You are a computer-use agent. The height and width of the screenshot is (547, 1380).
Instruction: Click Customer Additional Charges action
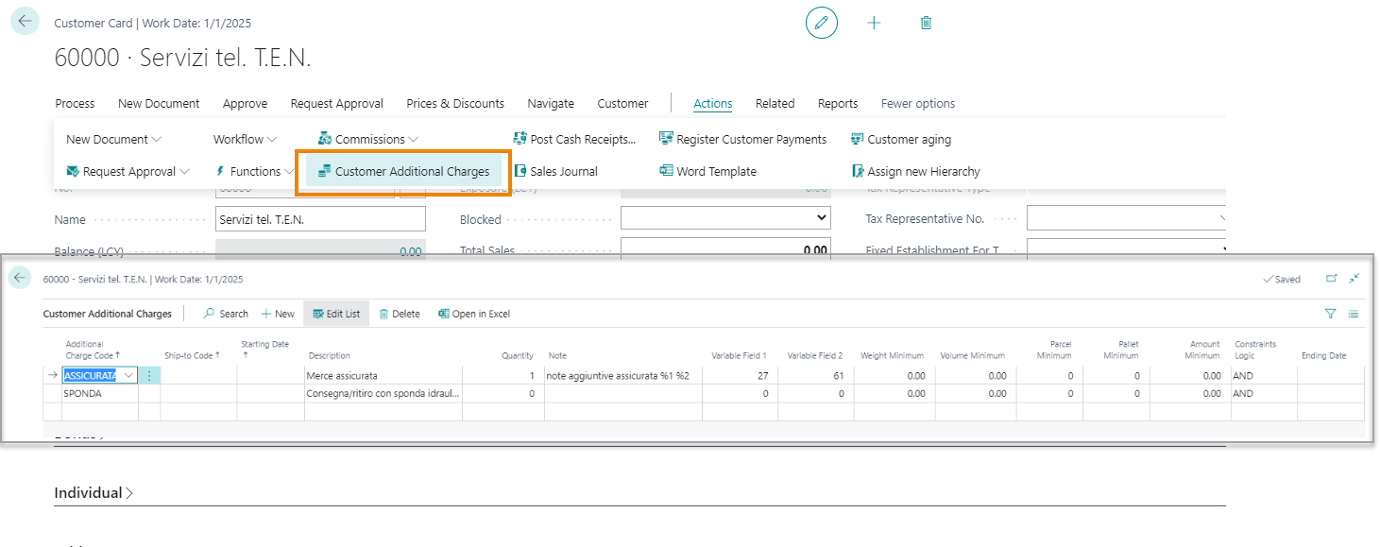[x=403, y=172]
